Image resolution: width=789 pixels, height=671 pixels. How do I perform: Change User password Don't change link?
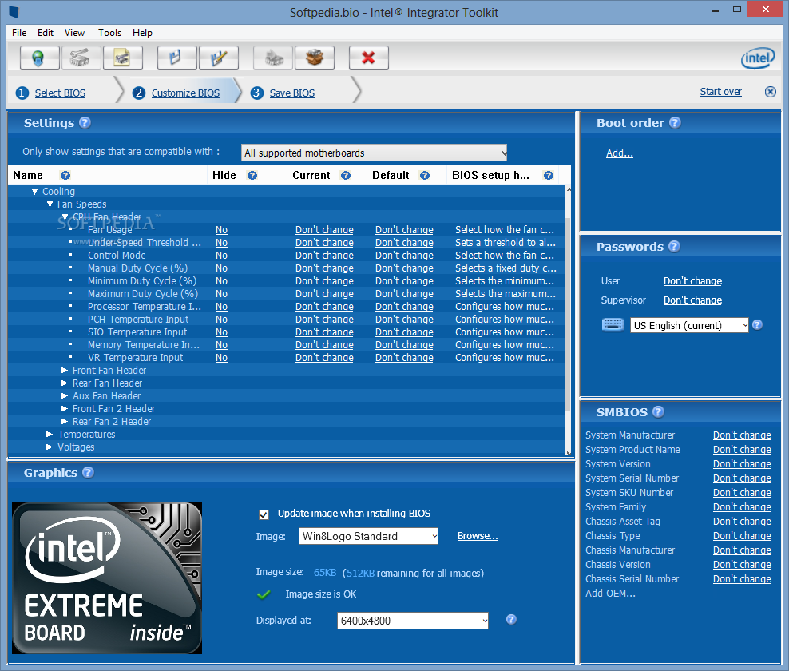click(692, 281)
